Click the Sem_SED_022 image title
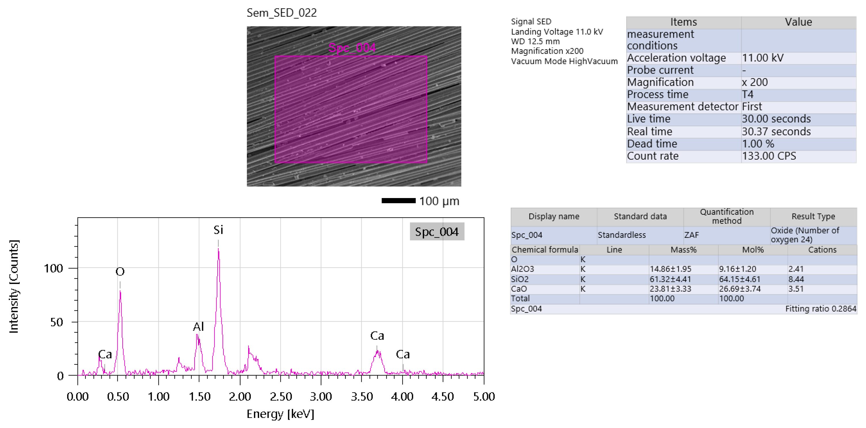 [x=281, y=13]
